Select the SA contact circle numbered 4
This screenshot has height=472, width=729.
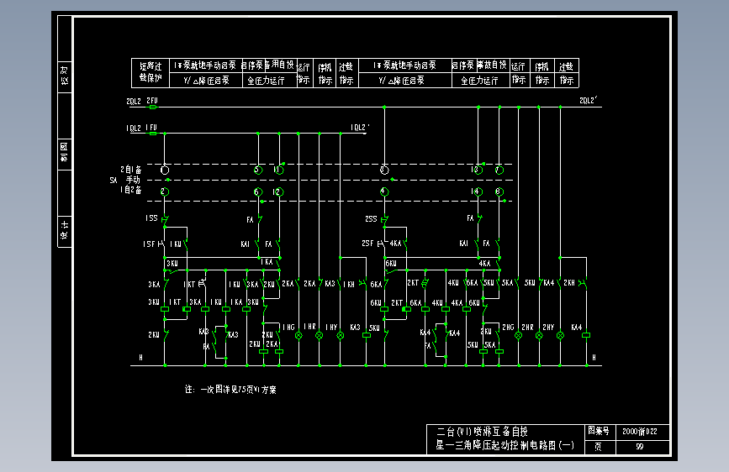[384, 191]
